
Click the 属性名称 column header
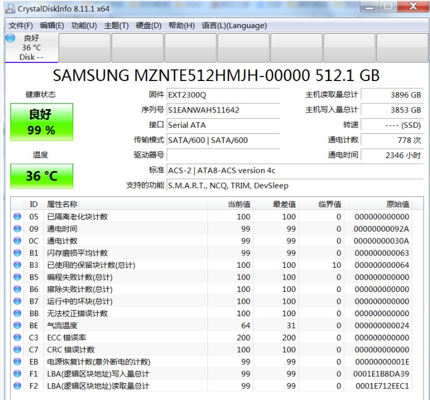tap(126, 204)
